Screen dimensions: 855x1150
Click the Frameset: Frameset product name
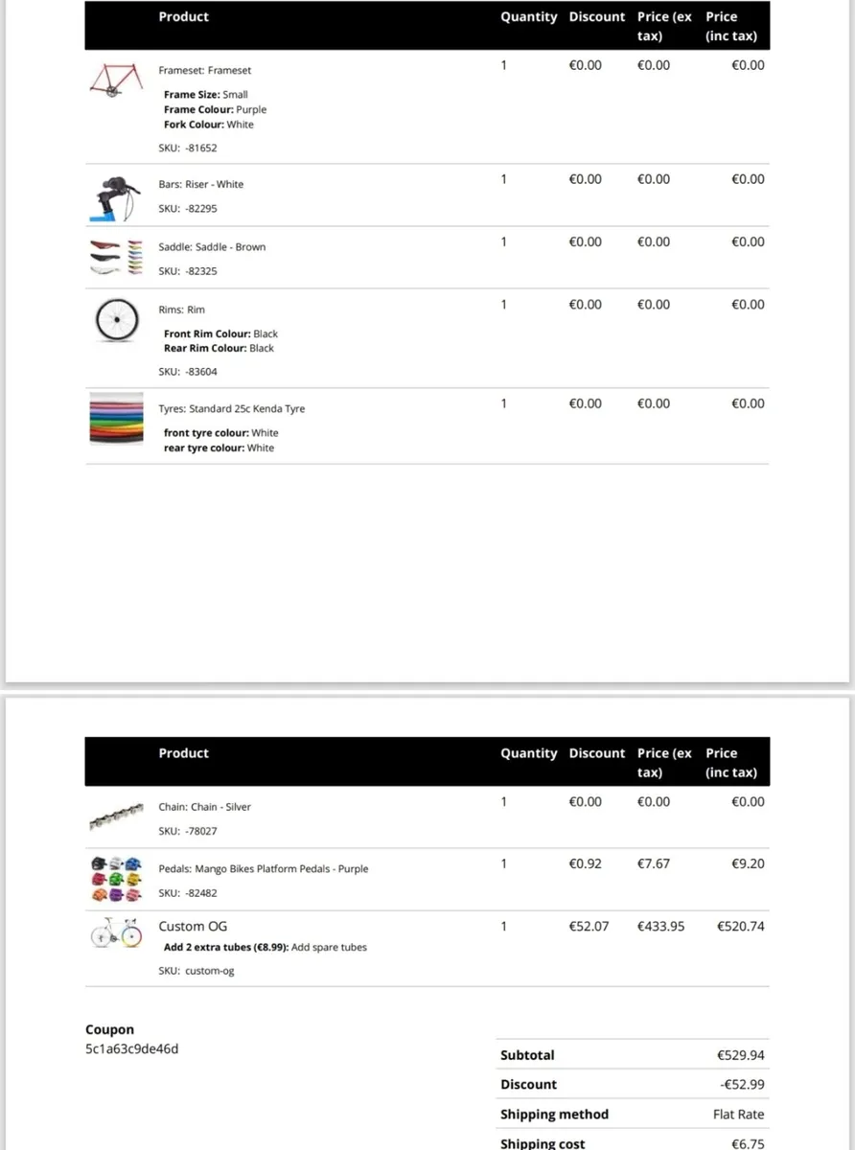pos(205,71)
